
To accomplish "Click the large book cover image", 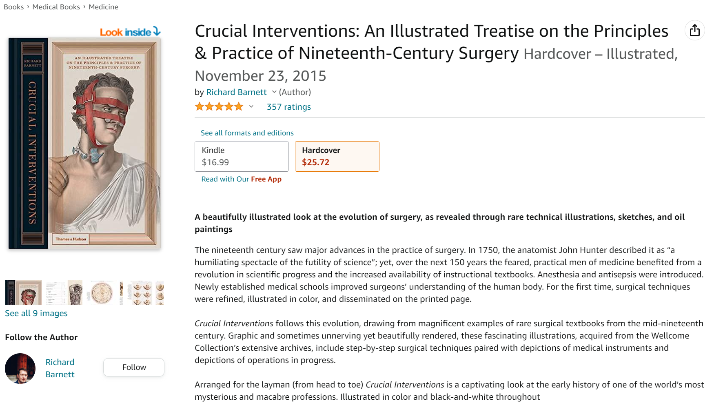I will click(84, 143).
